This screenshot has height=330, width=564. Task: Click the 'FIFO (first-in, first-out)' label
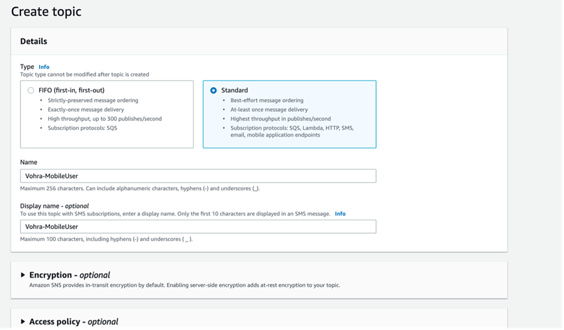(72, 90)
